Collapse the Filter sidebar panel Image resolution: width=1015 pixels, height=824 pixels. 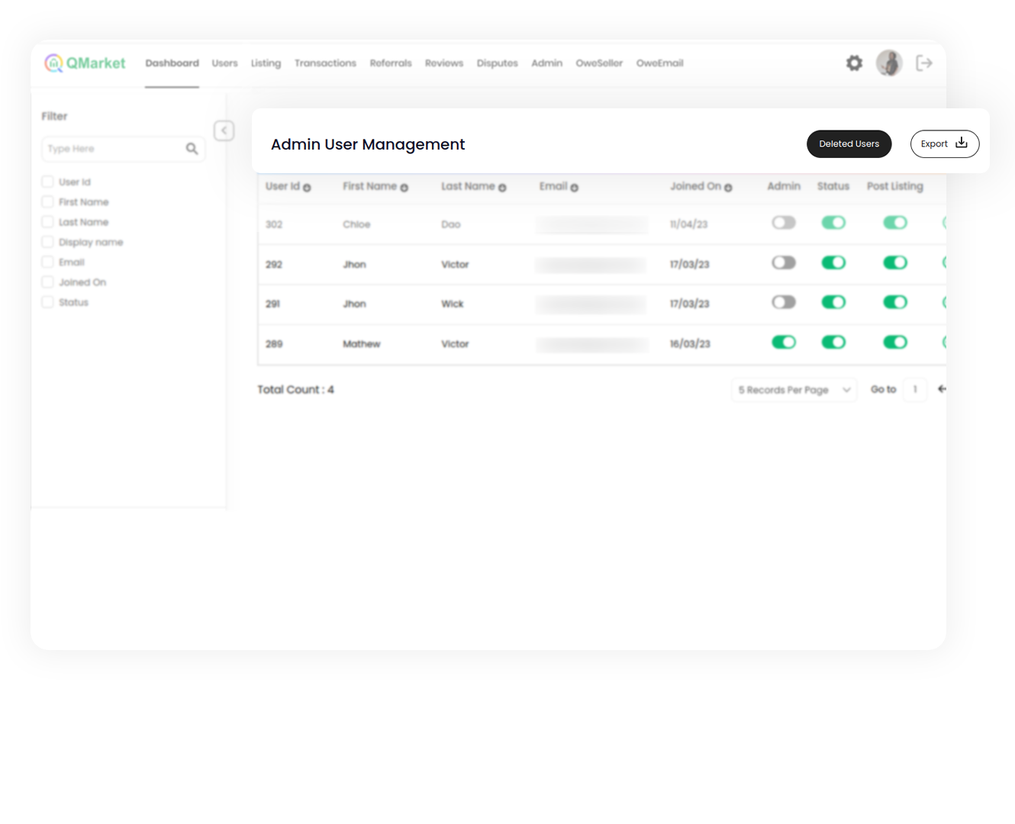click(x=224, y=130)
